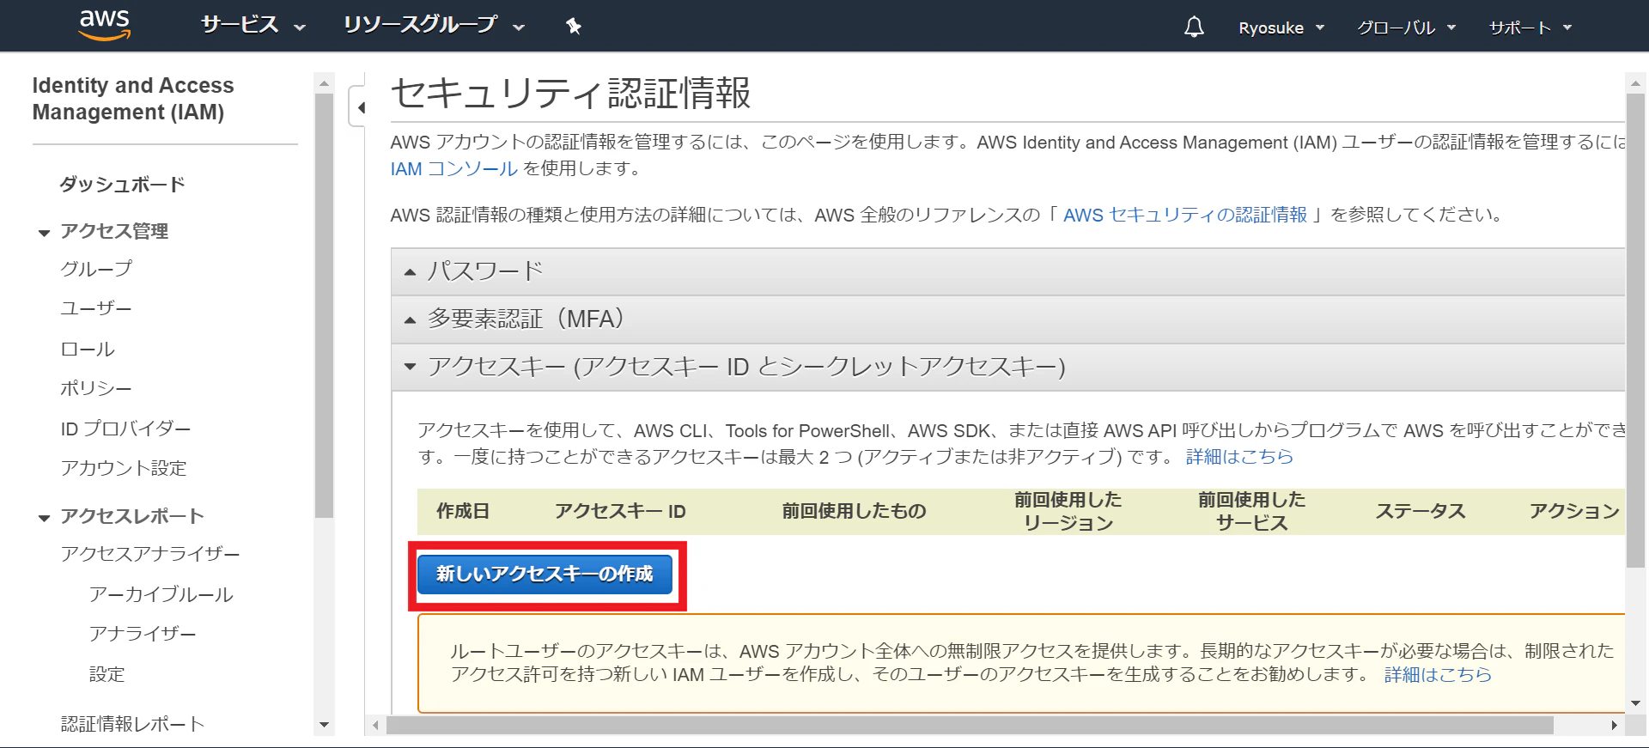Viewport: 1649px width, 748px height.
Task: Click the horizontal scrollbar right arrow
Action: coord(1614,726)
